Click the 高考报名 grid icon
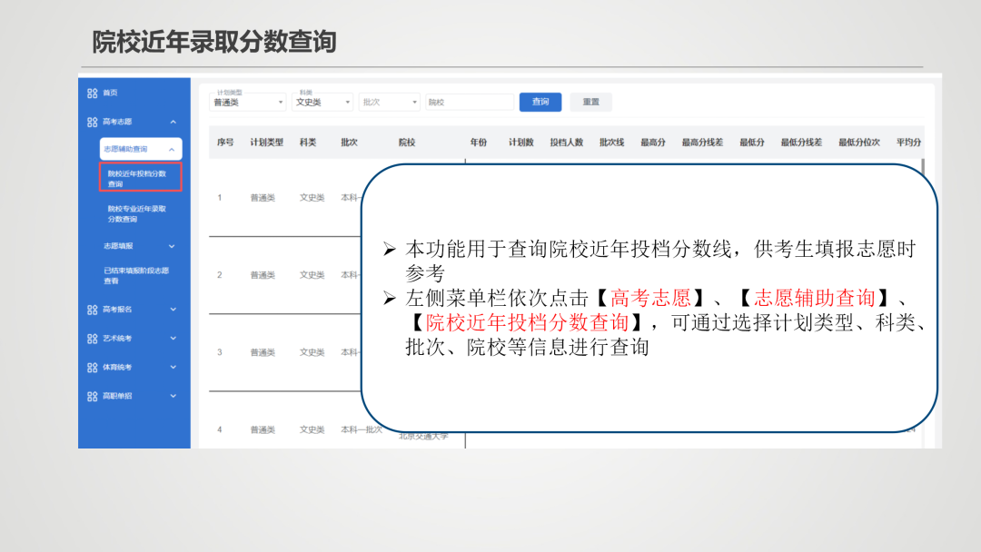 click(x=93, y=310)
